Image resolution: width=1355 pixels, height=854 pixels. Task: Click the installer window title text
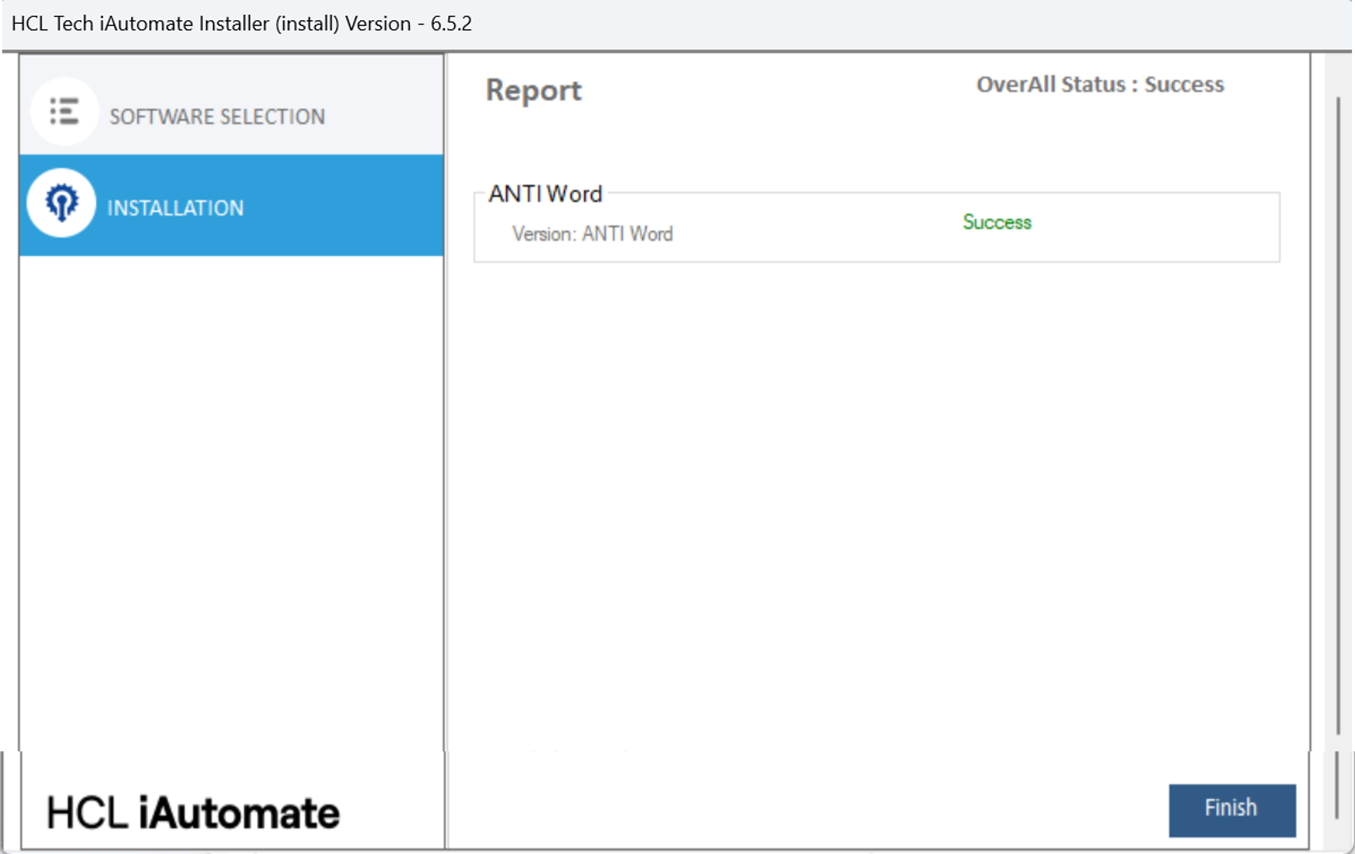(x=242, y=23)
